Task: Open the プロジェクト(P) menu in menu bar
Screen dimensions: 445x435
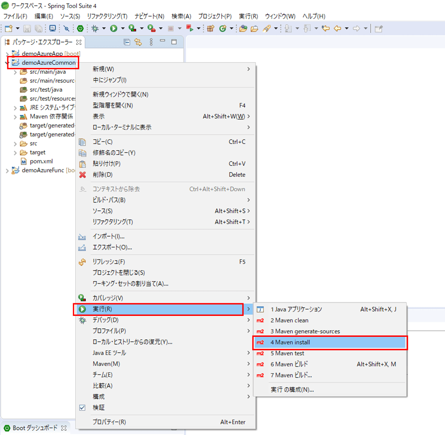Action: coord(214,16)
